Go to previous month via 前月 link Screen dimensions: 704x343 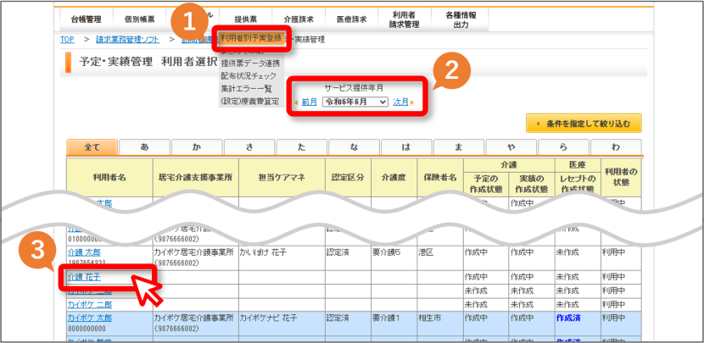point(309,102)
